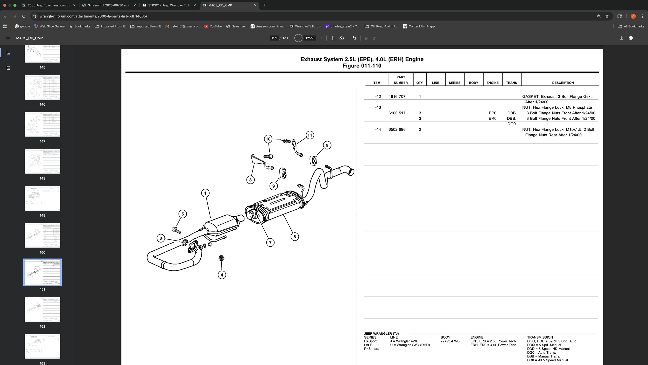Switch to 2000 Jeep TJ exhaust tab
The width and height of the screenshot is (648, 365).
coord(48,5)
